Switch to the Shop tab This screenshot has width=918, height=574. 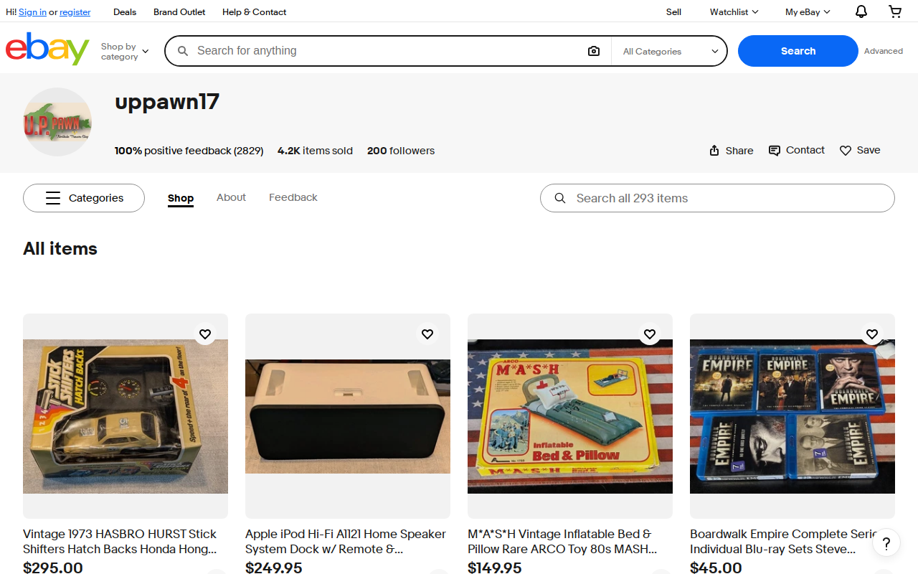(x=181, y=198)
